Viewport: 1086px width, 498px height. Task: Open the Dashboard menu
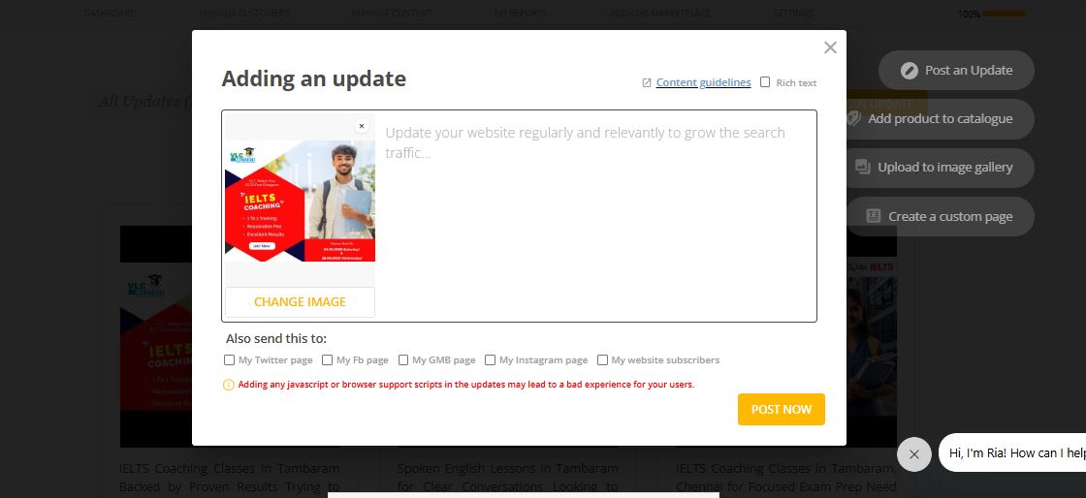(x=111, y=14)
